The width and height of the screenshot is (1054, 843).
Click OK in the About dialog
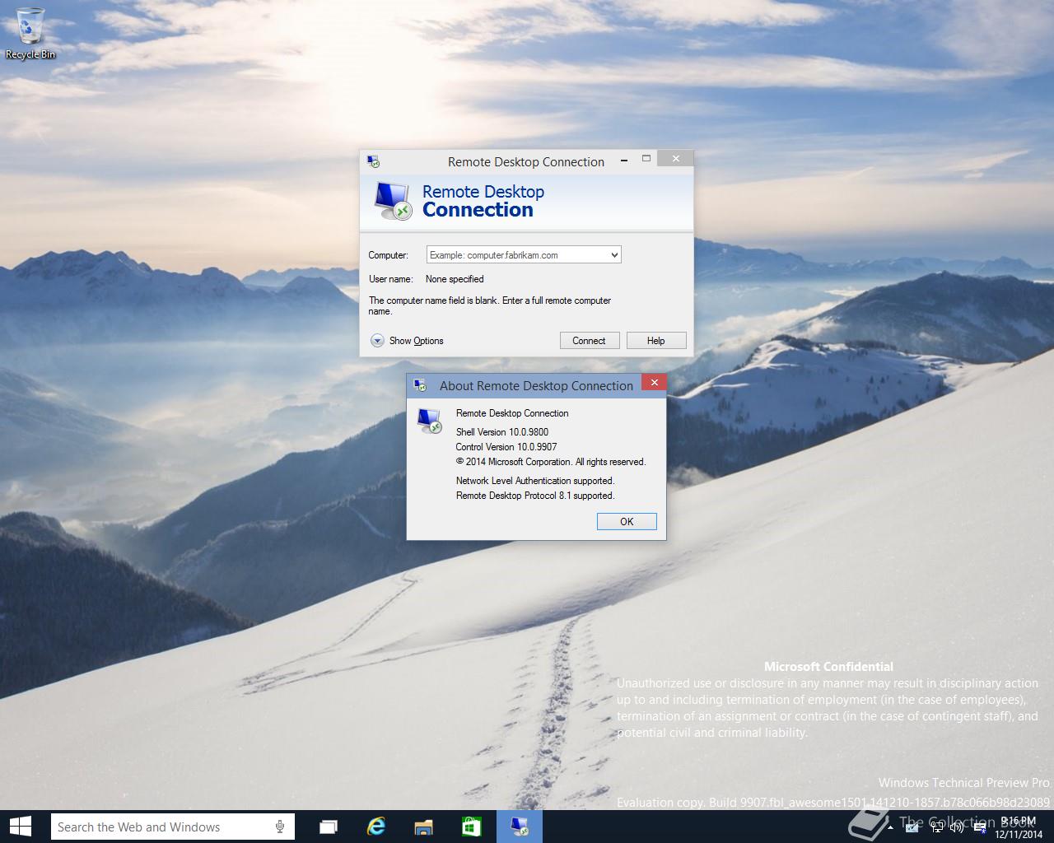coord(627,521)
